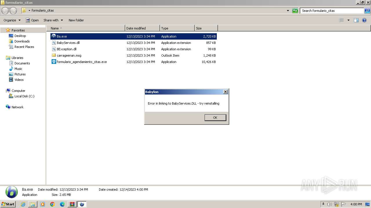
Task: Open Documents library
Action: (22, 63)
